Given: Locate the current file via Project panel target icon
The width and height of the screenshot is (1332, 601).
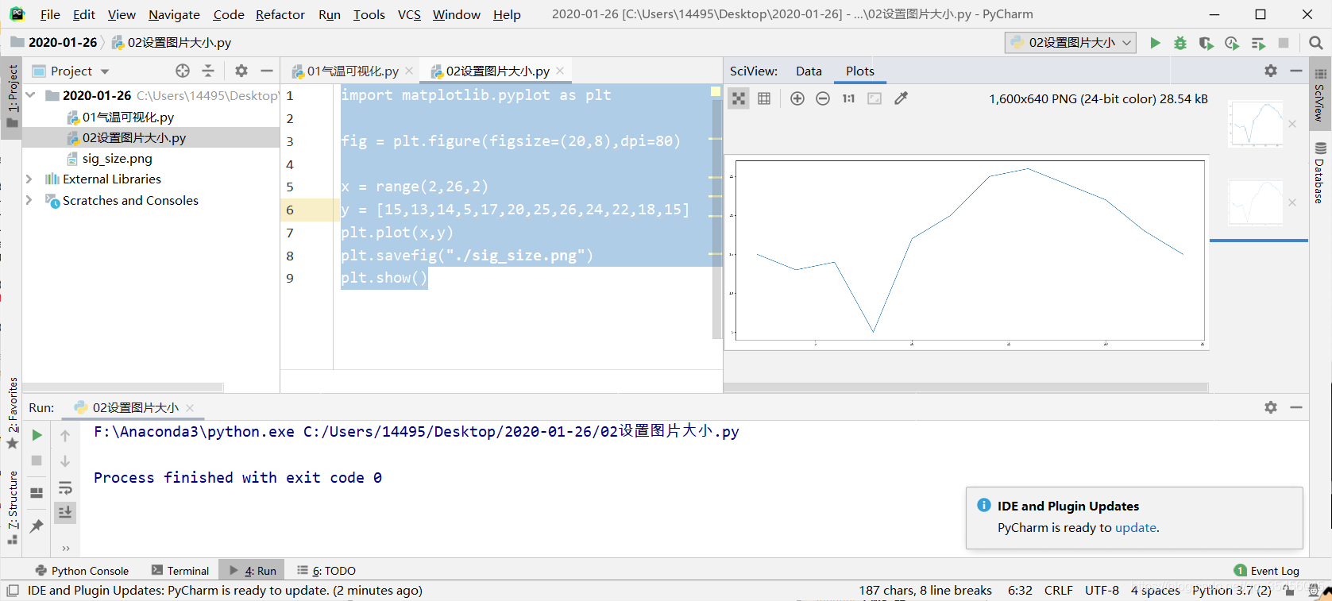Looking at the screenshot, I should (183, 71).
